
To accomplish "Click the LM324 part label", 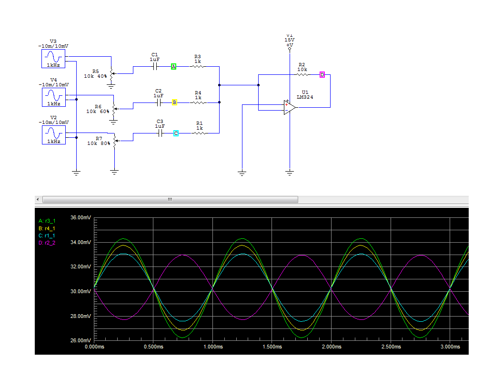I will click(x=305, y=97).
